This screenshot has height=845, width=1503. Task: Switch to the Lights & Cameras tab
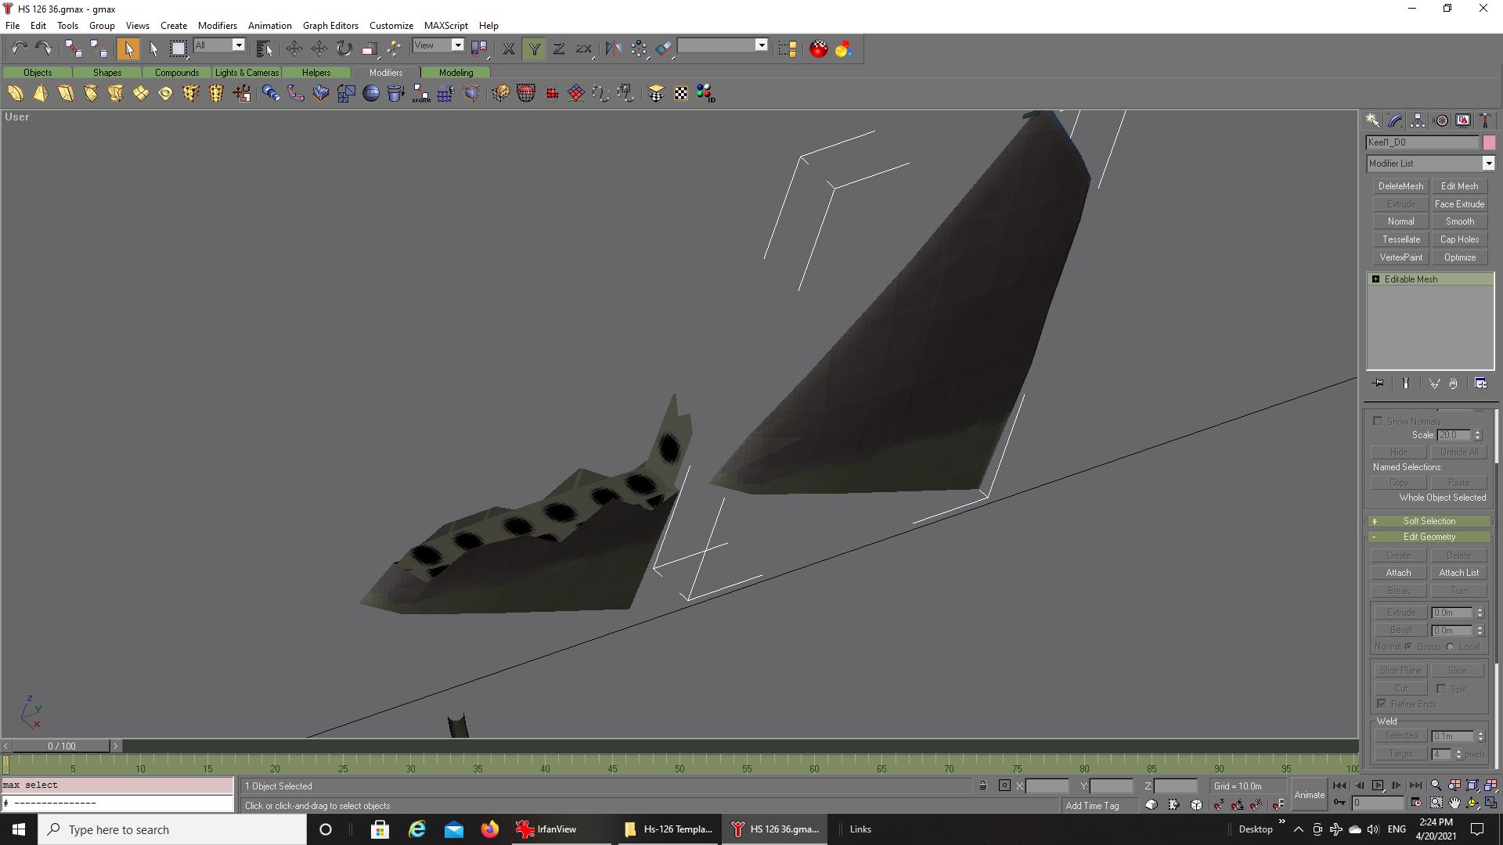247,73
